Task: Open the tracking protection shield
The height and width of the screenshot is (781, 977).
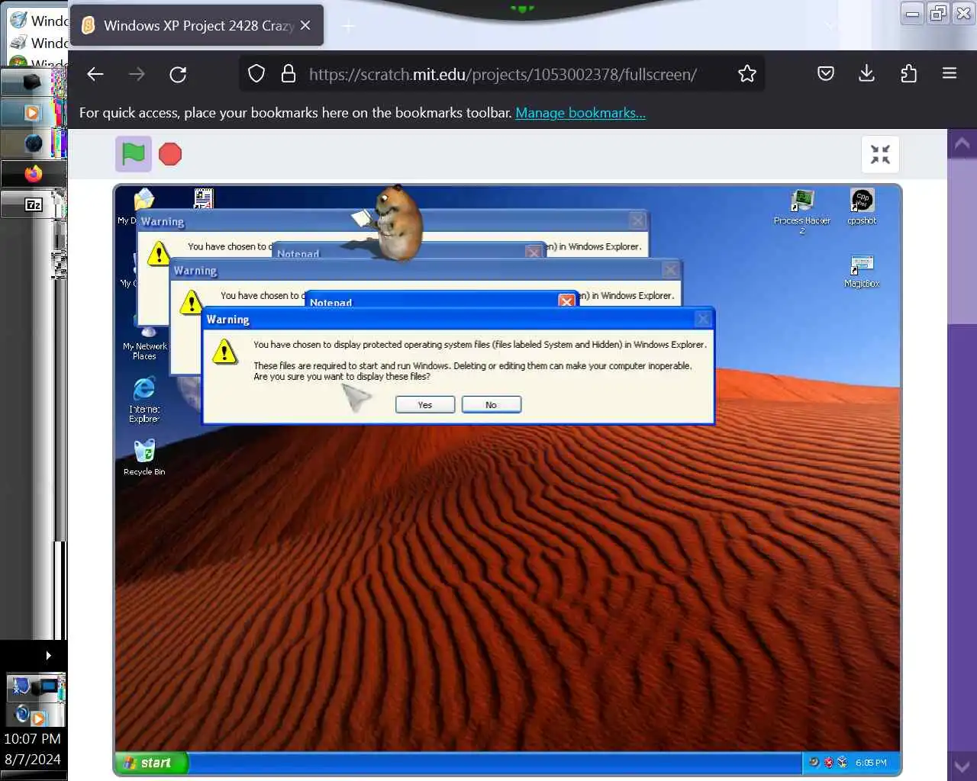Action: coord(256,74)
